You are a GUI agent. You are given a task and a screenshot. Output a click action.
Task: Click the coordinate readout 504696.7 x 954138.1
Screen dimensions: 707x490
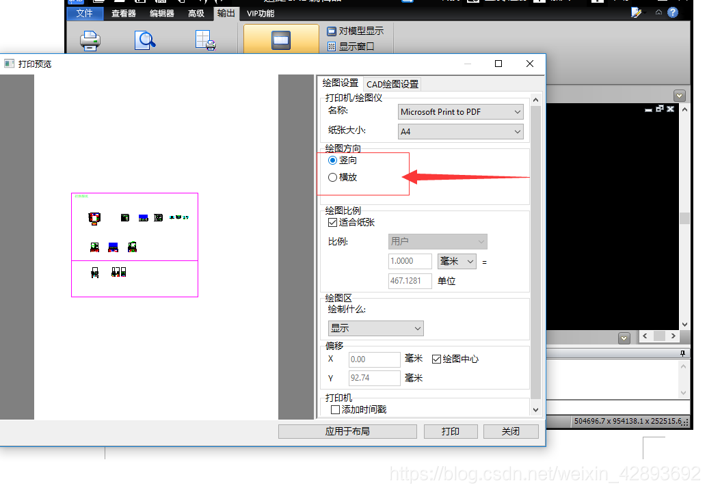tap(628, 422)
